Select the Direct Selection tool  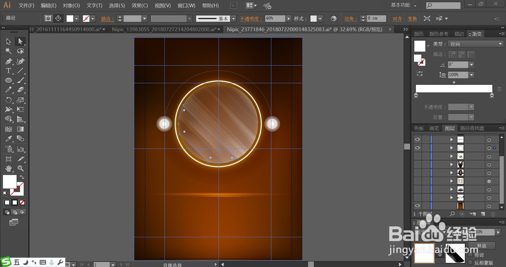pos(20,41)
